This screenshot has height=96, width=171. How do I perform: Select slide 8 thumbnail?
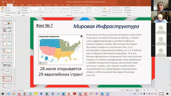[7, 65]
